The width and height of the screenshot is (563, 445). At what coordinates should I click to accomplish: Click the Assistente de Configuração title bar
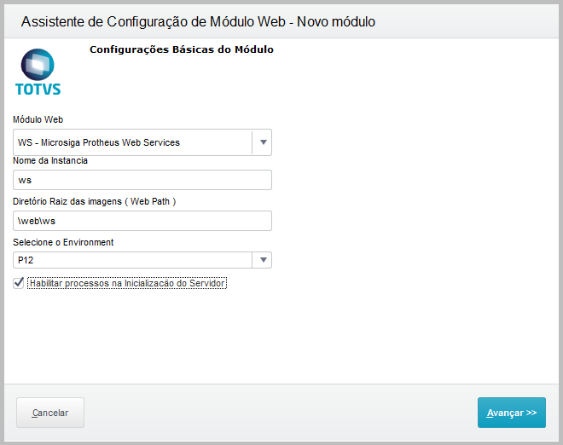pos(197,20)
